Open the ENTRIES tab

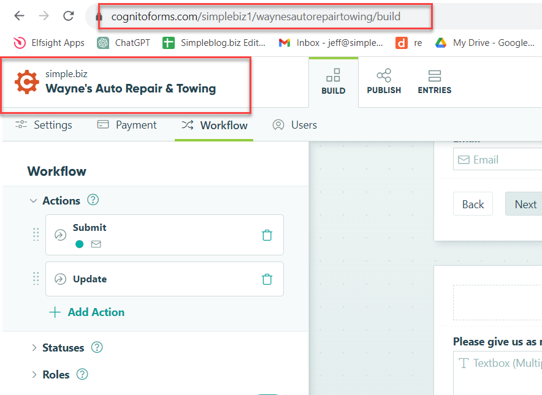coord(435,81)
